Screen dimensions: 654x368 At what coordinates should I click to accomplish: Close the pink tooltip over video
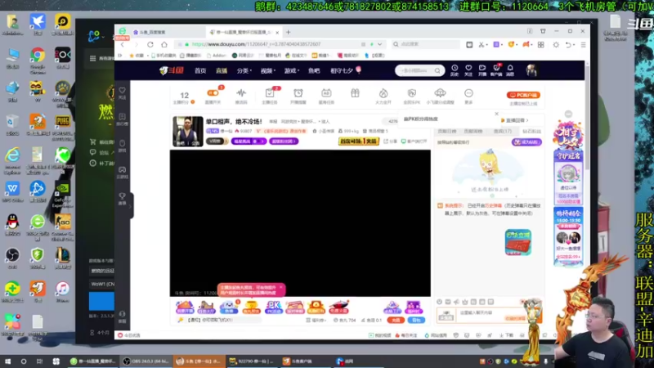tap(281, 287)
